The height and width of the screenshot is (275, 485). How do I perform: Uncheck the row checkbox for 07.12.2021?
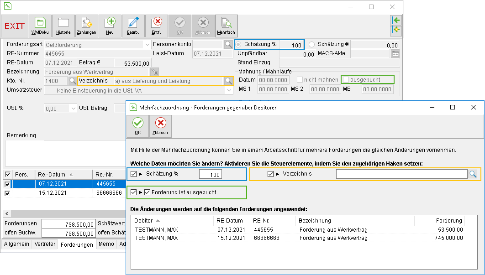[x=7, y=184]
